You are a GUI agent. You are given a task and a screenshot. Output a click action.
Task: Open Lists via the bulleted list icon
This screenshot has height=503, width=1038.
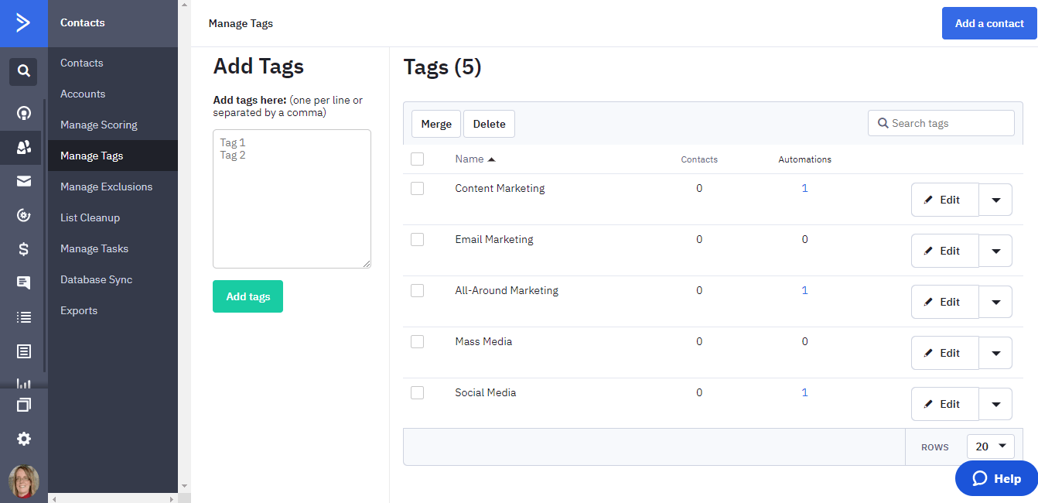[x=24, y=317]
